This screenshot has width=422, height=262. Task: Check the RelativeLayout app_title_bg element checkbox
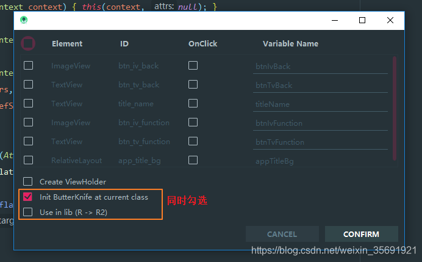pos(28,160)
